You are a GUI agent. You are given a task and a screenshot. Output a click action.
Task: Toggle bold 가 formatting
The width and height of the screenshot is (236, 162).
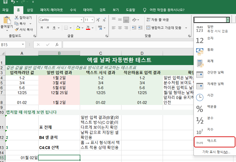coord(42,28)
